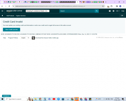Image resolution: width=126 pixels, height=101 pixels.
Task: Click the bookmark flag icon
Action: pos(2,16)
